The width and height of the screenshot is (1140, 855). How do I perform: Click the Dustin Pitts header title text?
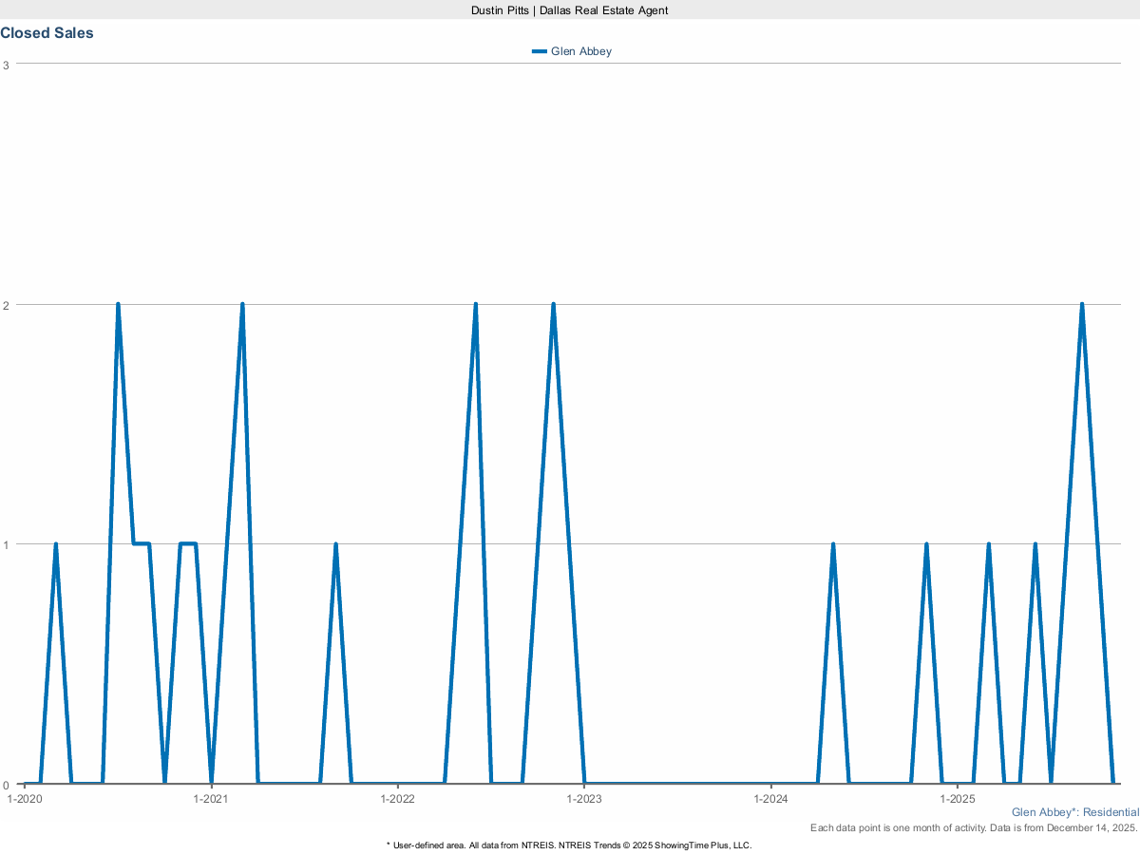pos(569,9)
